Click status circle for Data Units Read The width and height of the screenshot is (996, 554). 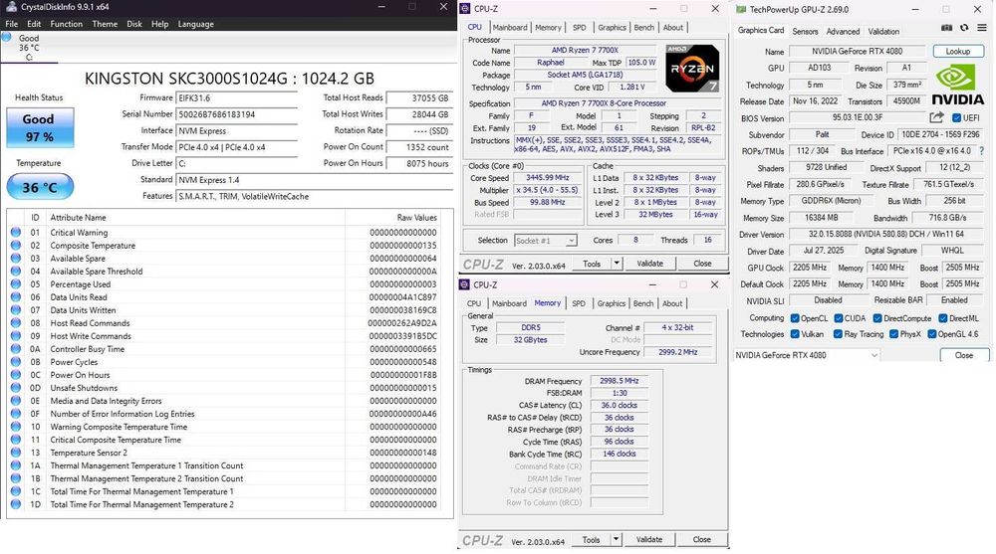click(16, 297)
